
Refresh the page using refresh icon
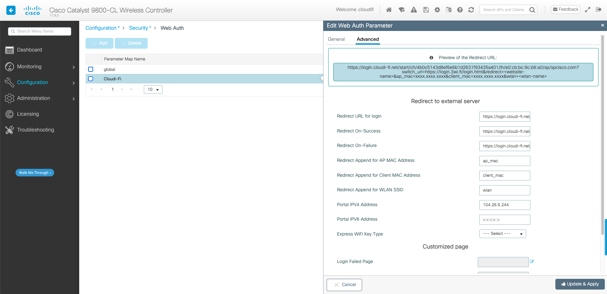[471, 10]
